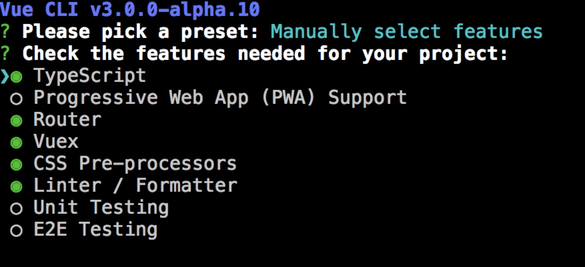Click the Manually select features answer
The width and height of the screenshot is (585, 267).
406,32
